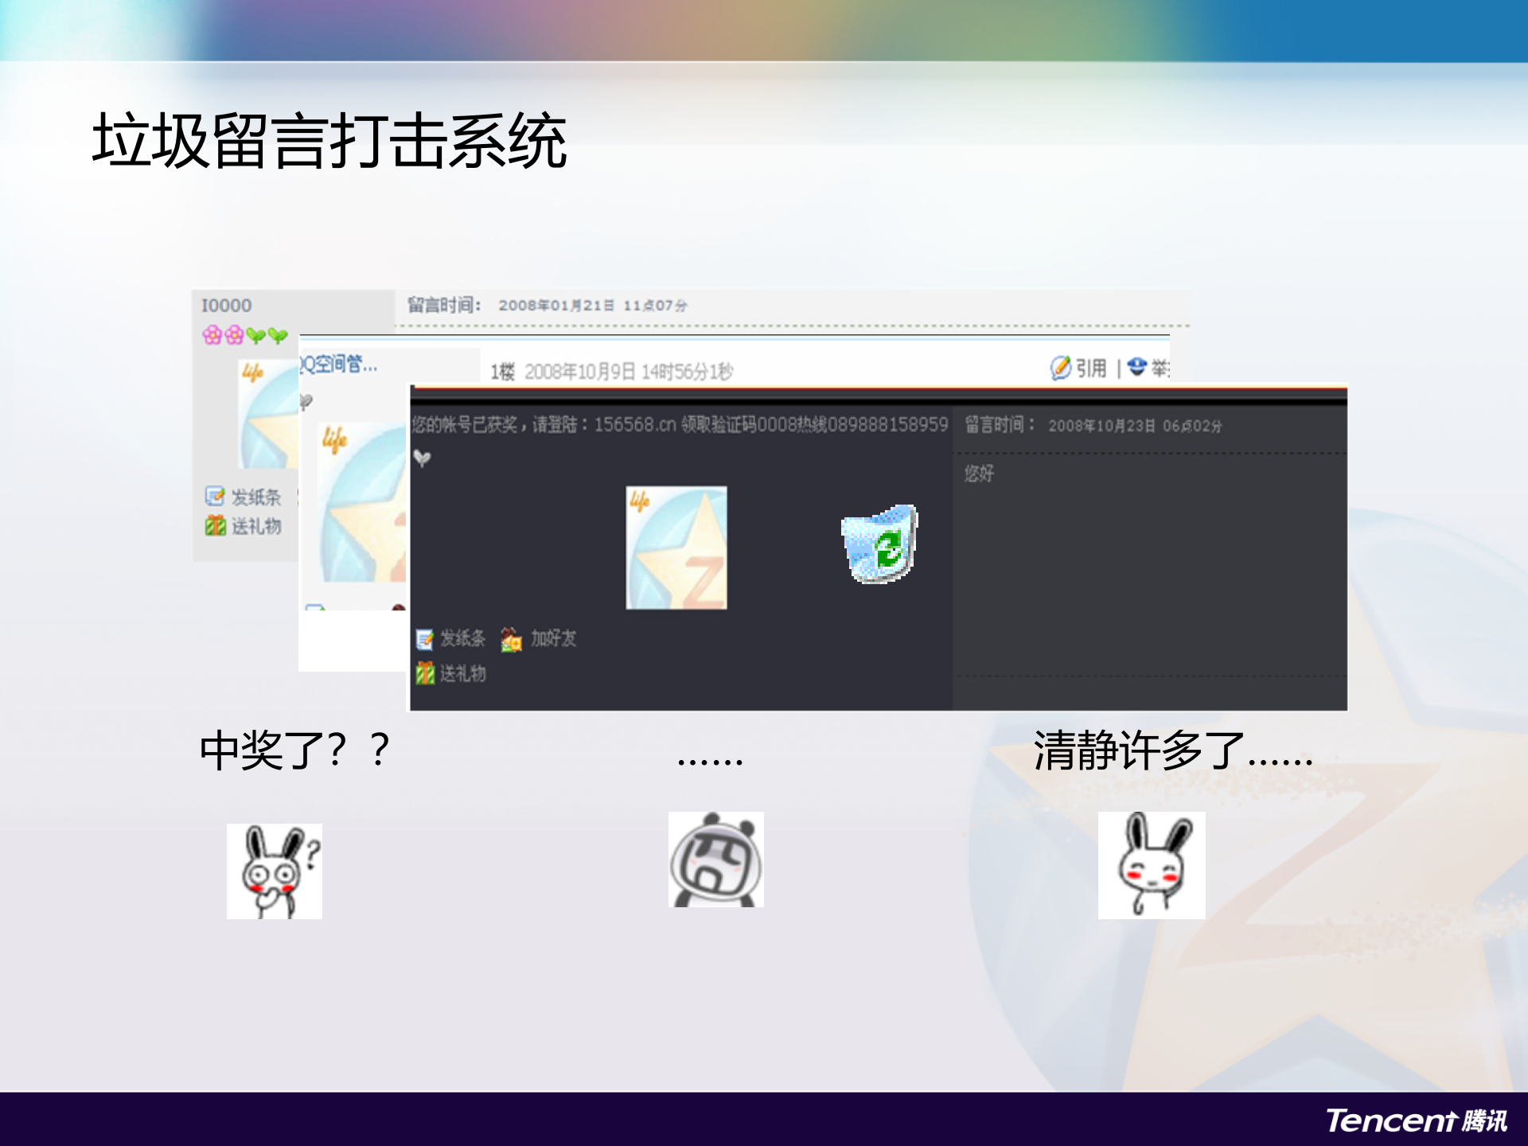Click the life avatar thumbnail of the poster
This screenshot has height=1146, width=1528.
[x=676, y=547]
